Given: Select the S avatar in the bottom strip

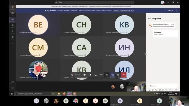Looking at the screenshot, I should 140,101.
